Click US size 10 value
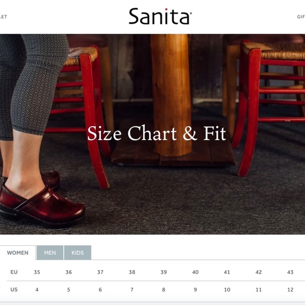This screenshot has width=305, height=305. 227,290
